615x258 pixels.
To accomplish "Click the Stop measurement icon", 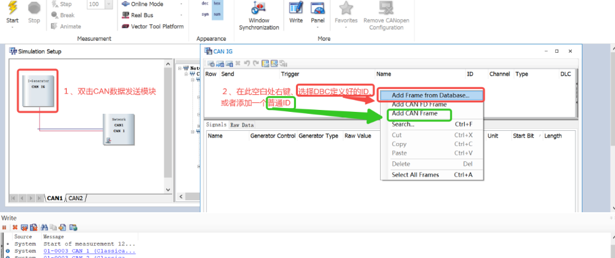I will point(34,9).
